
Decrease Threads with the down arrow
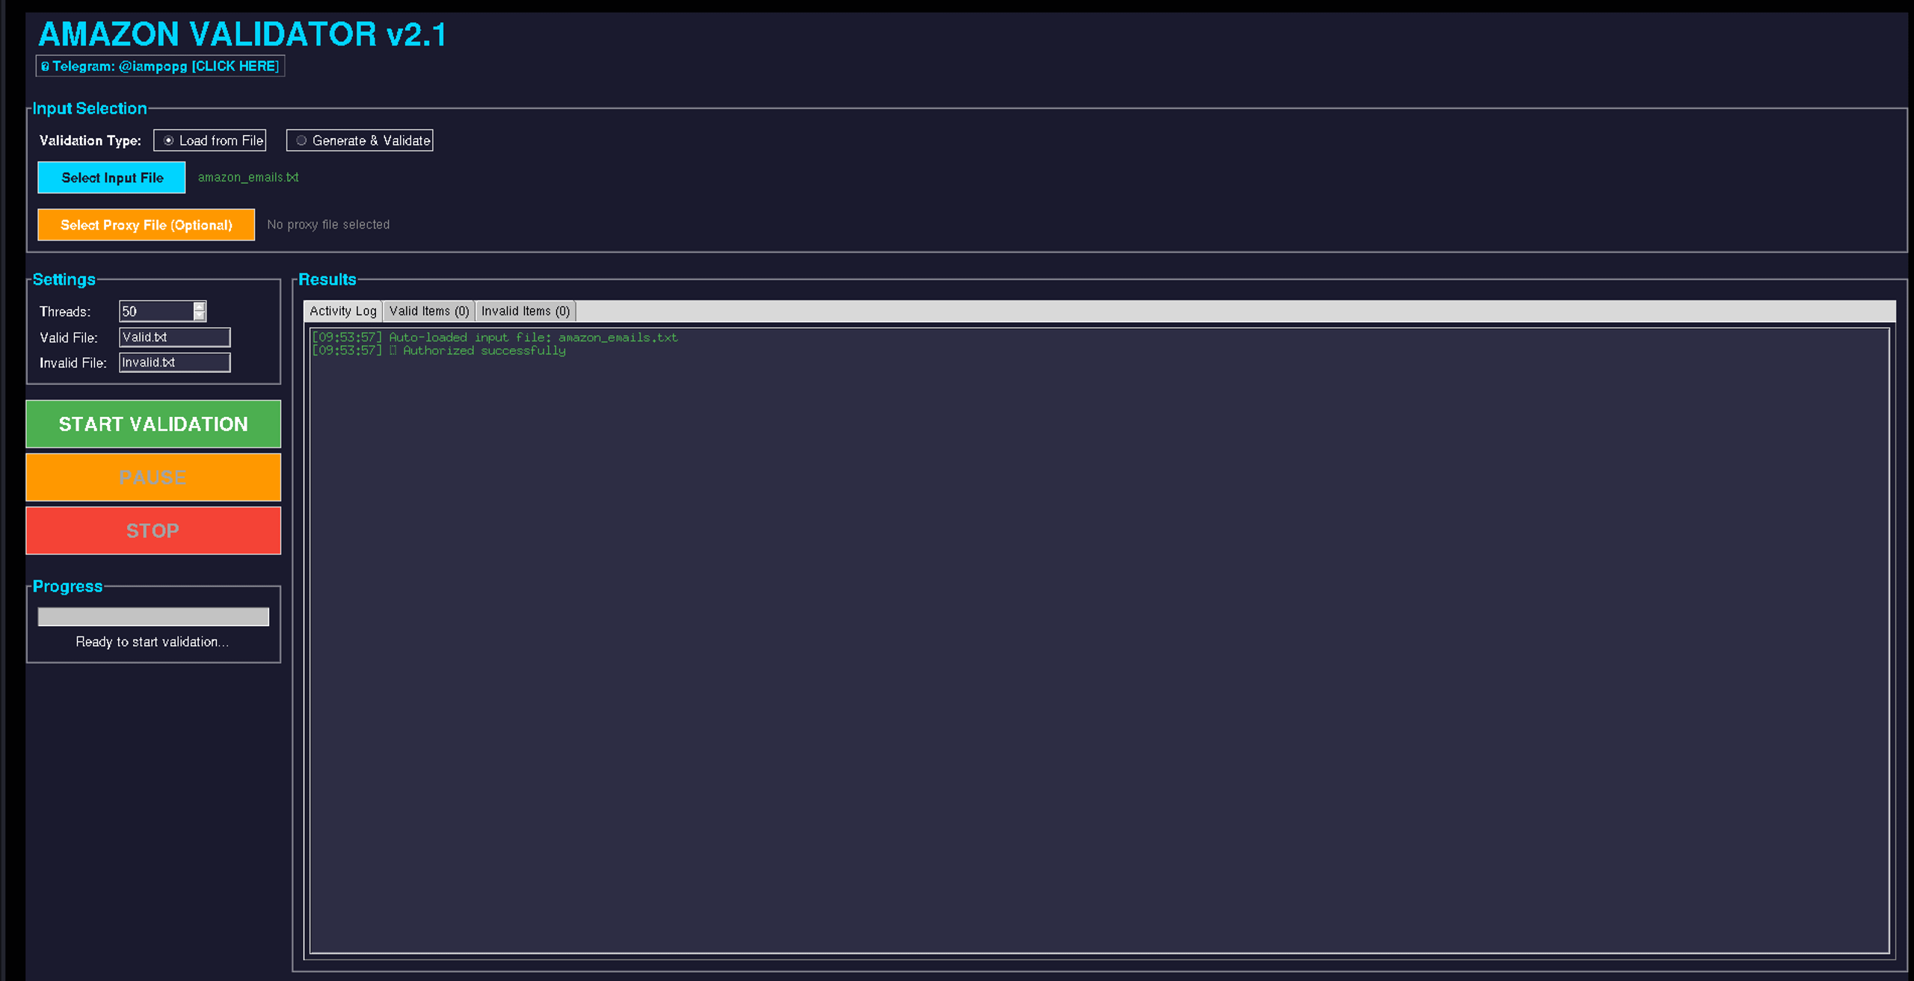200,316
